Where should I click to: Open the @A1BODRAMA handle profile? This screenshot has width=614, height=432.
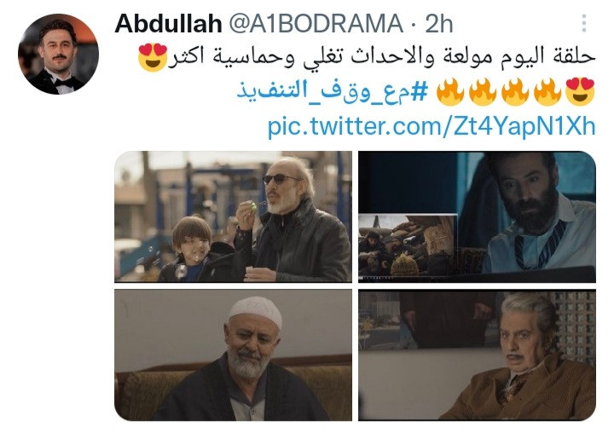click(316, 24)
